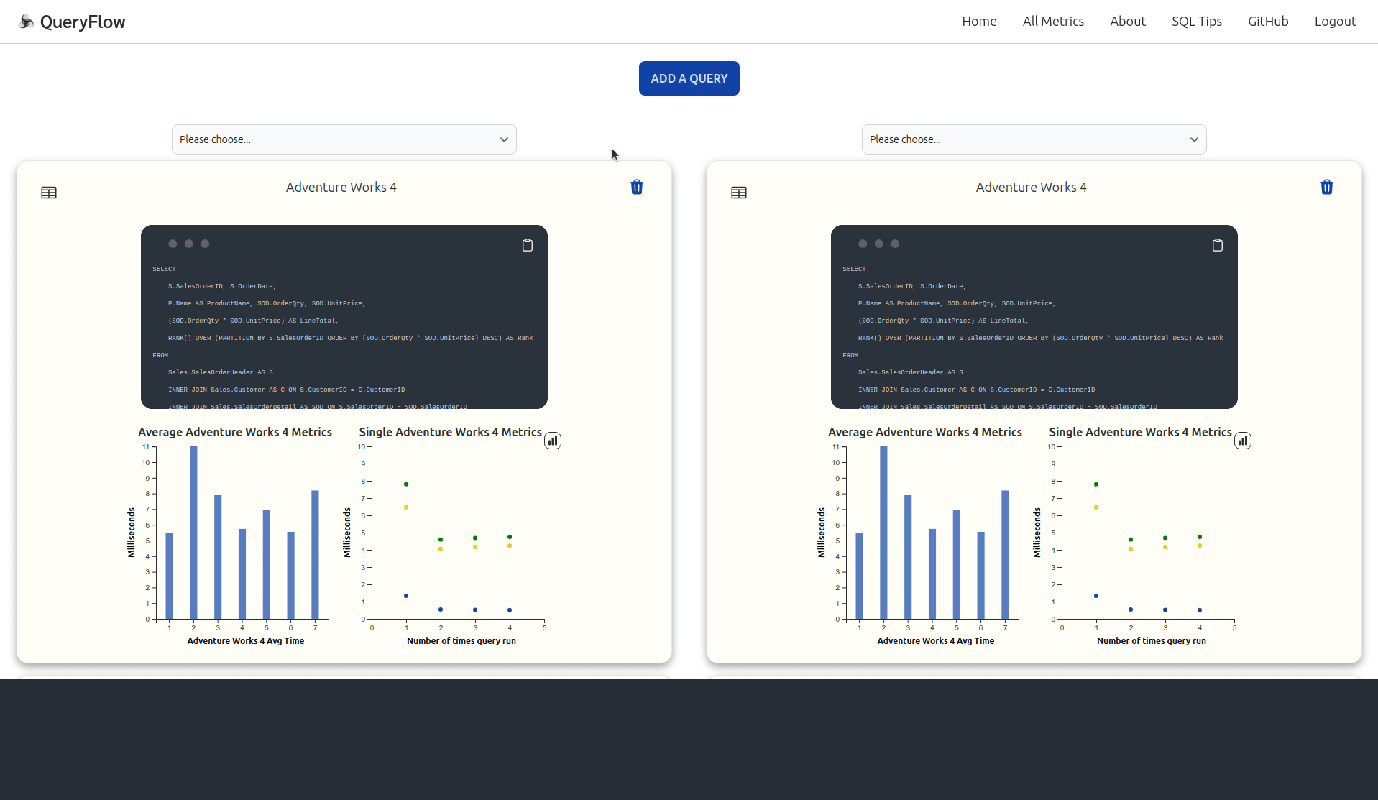This screenshot has width=1378, height=800.
Task: Click right Average Adventure Works 4 Metrics heading
Action: [925, 432]
